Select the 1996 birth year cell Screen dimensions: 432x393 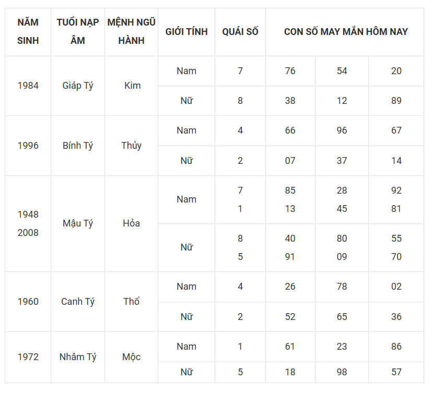28,146
